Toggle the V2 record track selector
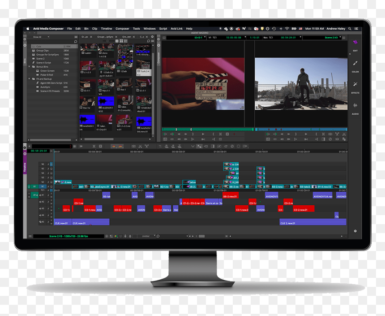The height and width of the screenshot is (316, 385). tap(42, 182)
